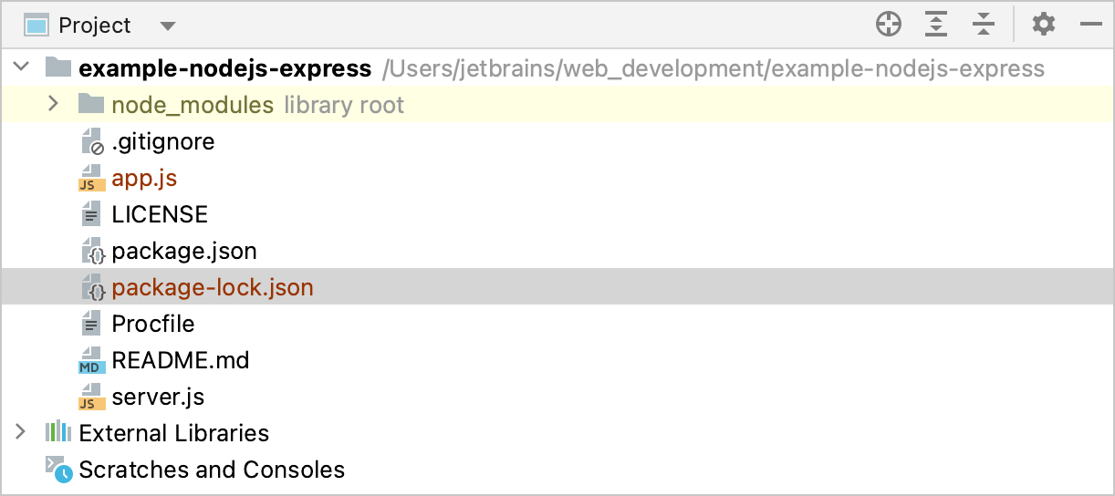This screenshot has height=496, width=1115.
Task: Click the Scratches and Consoles icon
Action: (x=59, y=470)
